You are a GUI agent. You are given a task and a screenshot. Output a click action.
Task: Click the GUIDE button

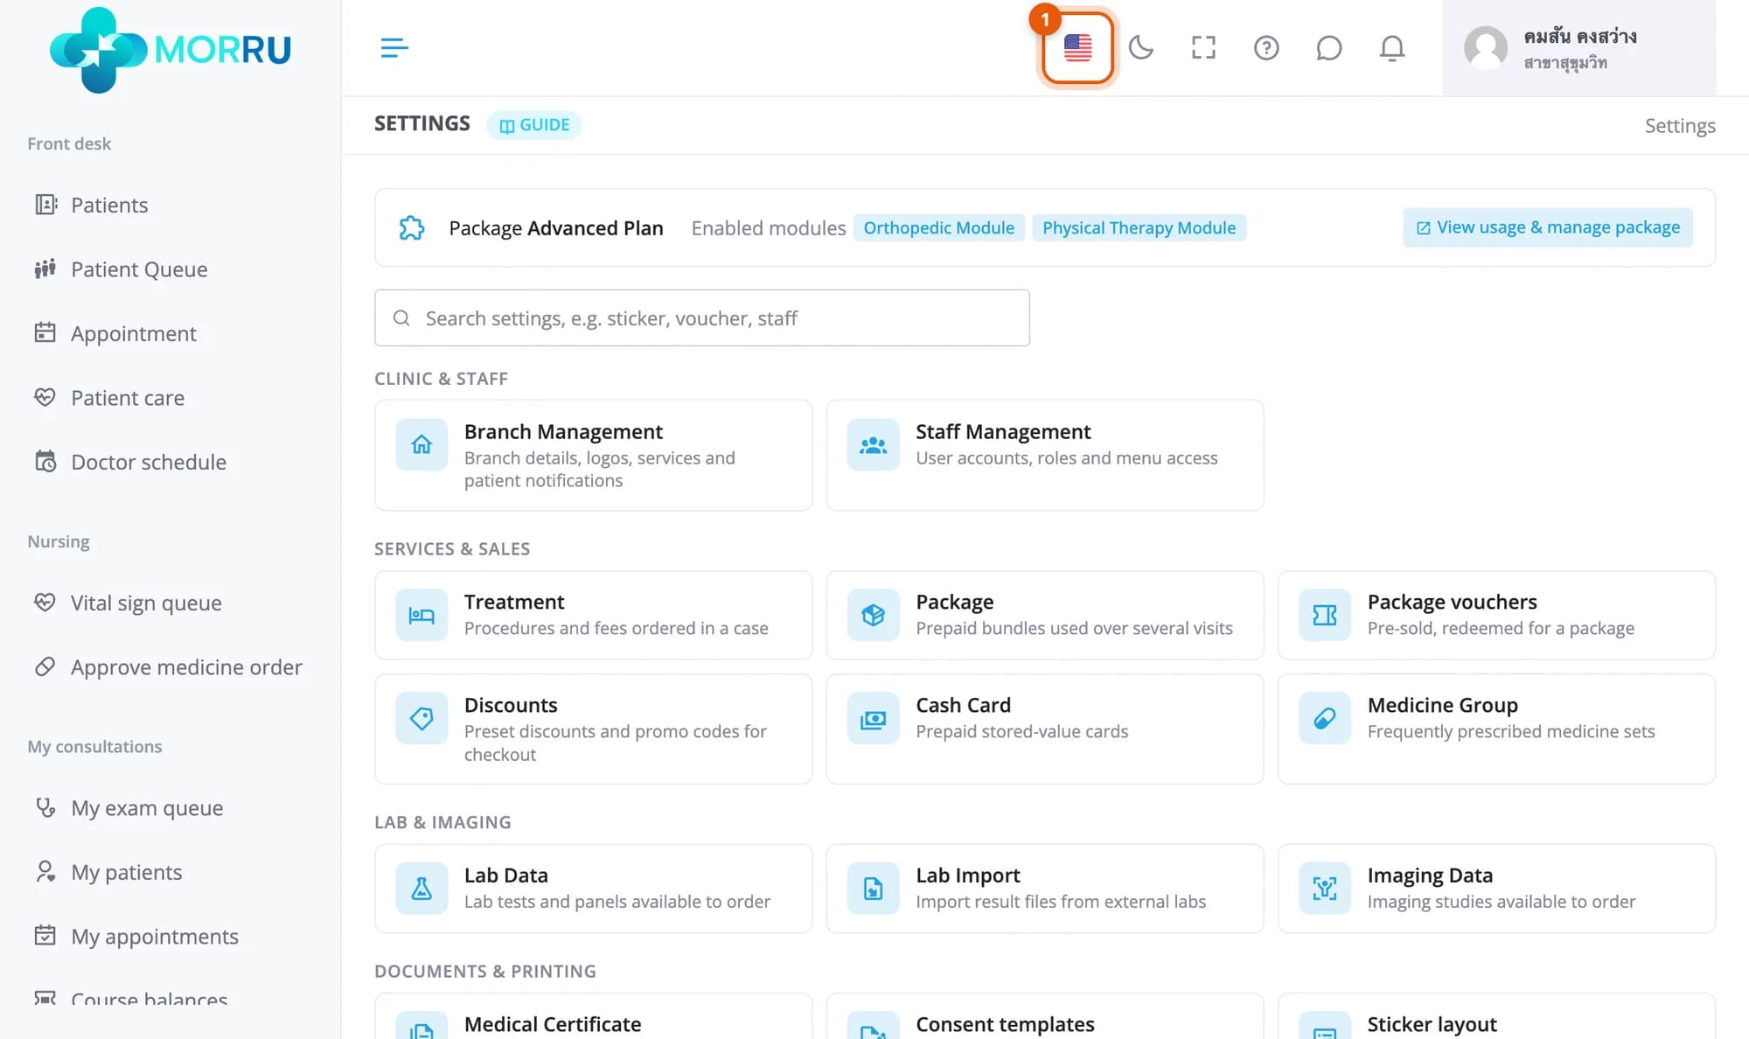pyautogui.click(x=534, y=124)
